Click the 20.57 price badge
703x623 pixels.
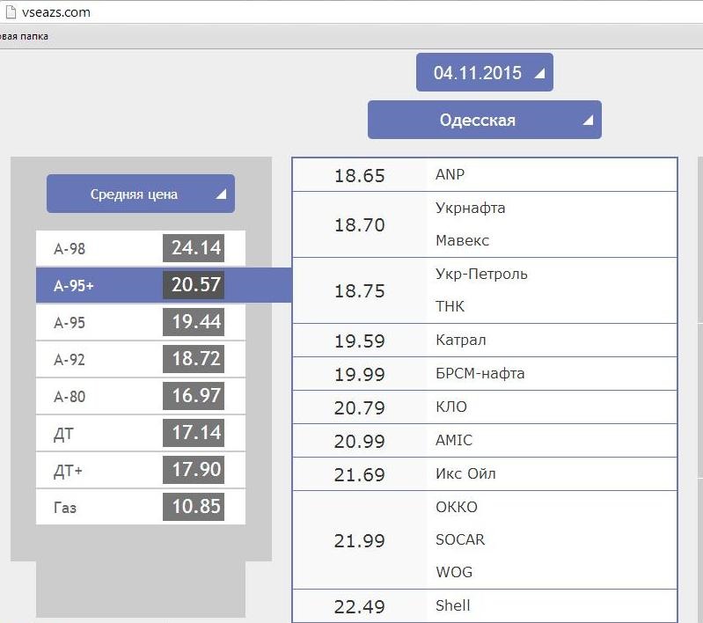(194, 284)
